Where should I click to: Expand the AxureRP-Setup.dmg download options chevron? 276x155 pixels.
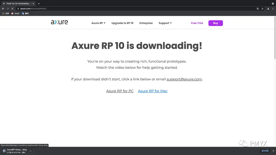click(x=30, y=151)
